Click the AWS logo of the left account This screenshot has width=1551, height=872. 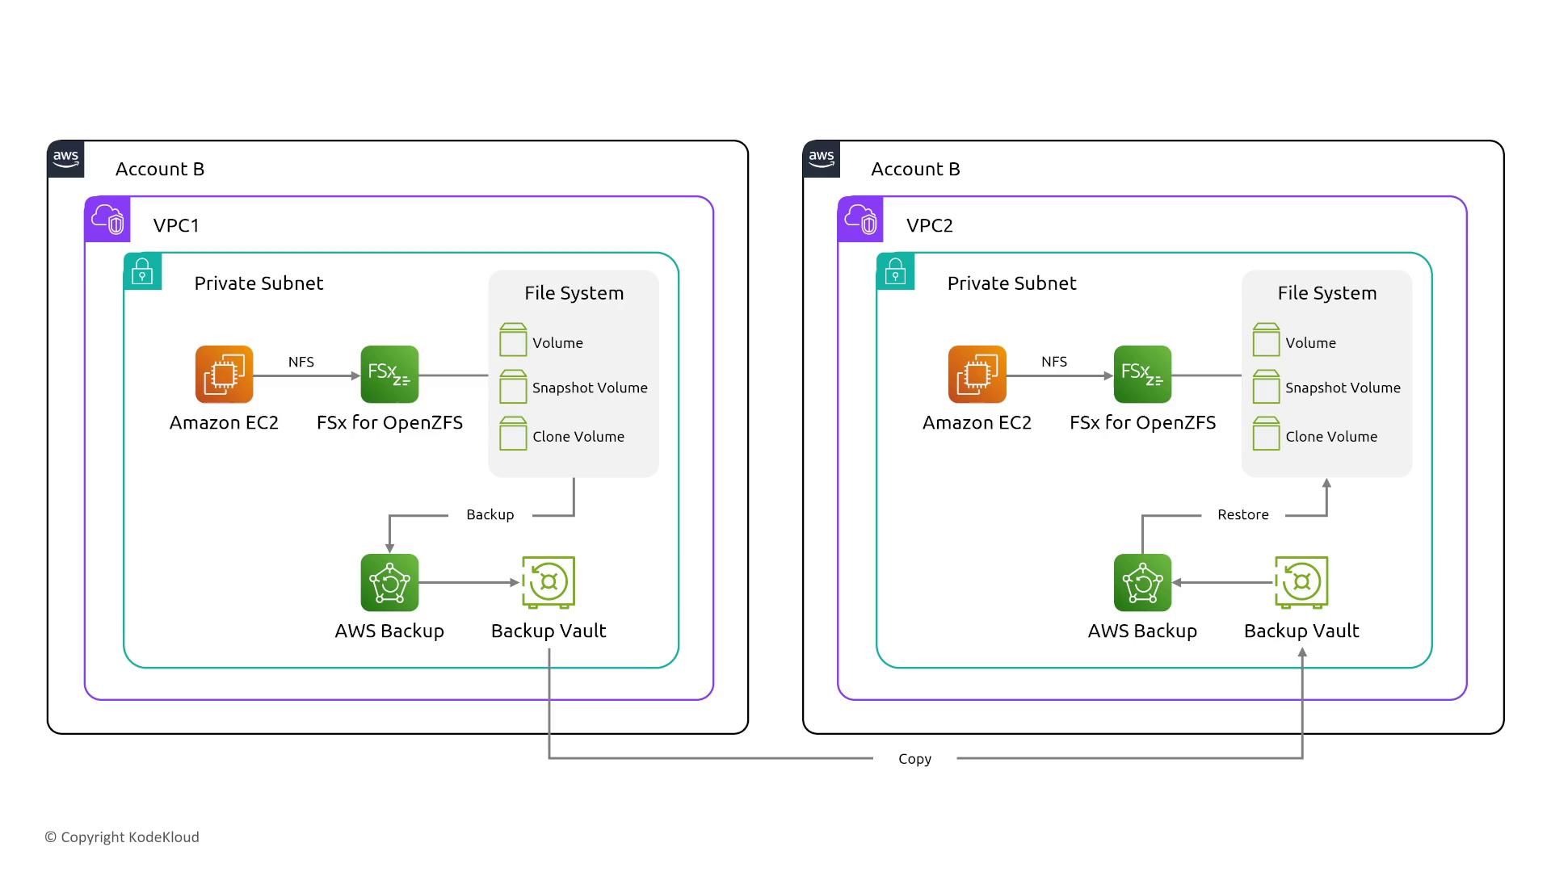(x=66, y=159)
